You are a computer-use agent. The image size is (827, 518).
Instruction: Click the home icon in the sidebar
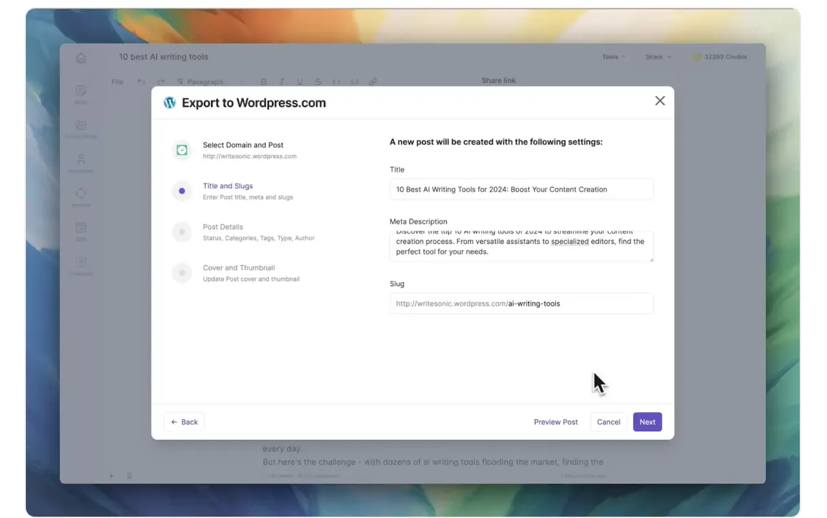tap(81, 58)
